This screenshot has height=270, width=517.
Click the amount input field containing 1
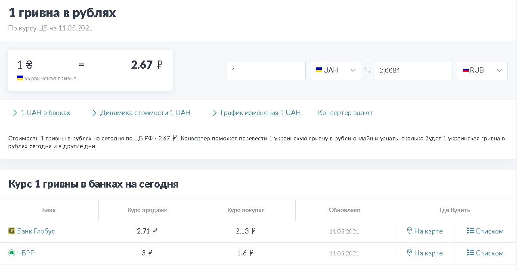[266, 70]
